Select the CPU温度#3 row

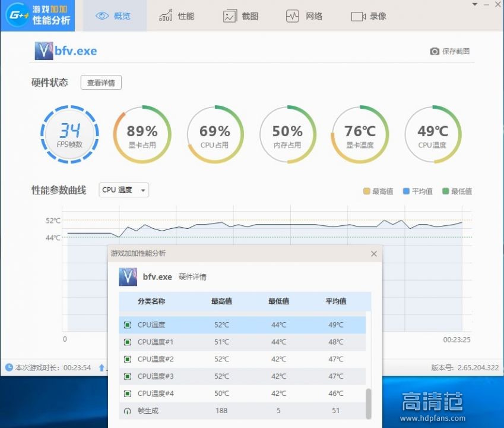click(x=242, y=376)
